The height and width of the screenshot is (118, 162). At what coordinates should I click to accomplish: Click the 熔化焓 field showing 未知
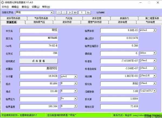(119, 84)
